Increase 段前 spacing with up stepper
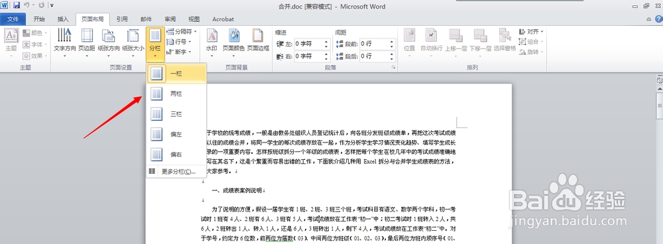The image size is (663, 244). tap(392, 42)
